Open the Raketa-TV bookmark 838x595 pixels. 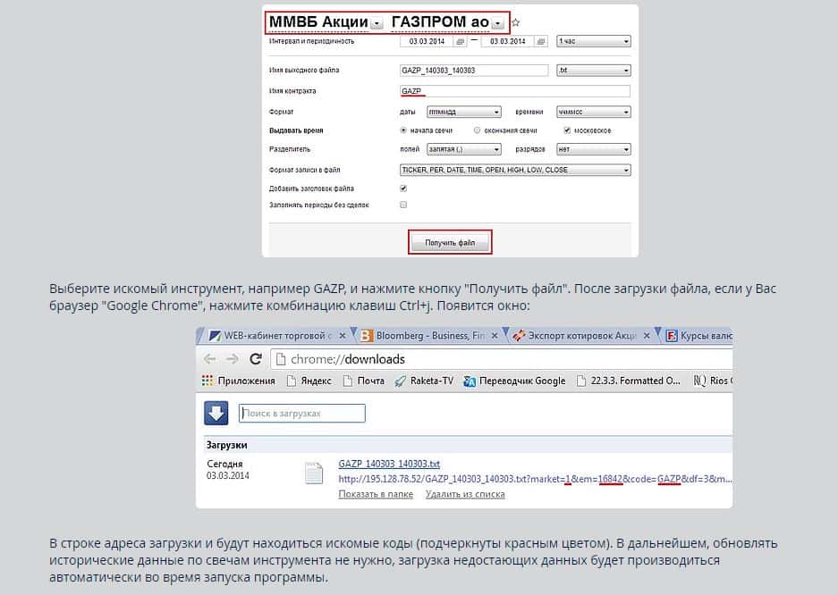click(x=424, y=381)
